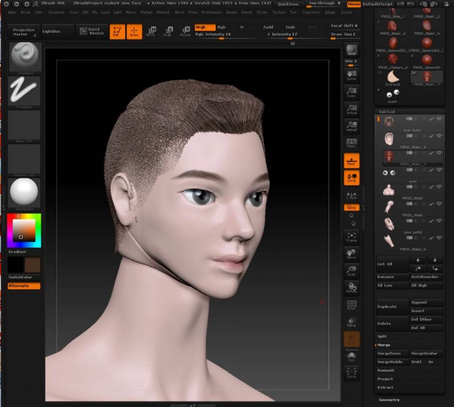Click the Rotate tool in top shelf
The width and height of the screenshot is (454, 407).
tap(185, 32)
